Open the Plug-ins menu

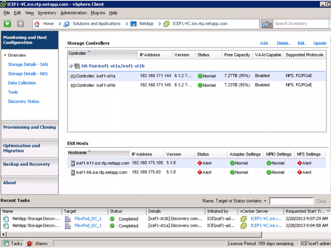[98, 13]
